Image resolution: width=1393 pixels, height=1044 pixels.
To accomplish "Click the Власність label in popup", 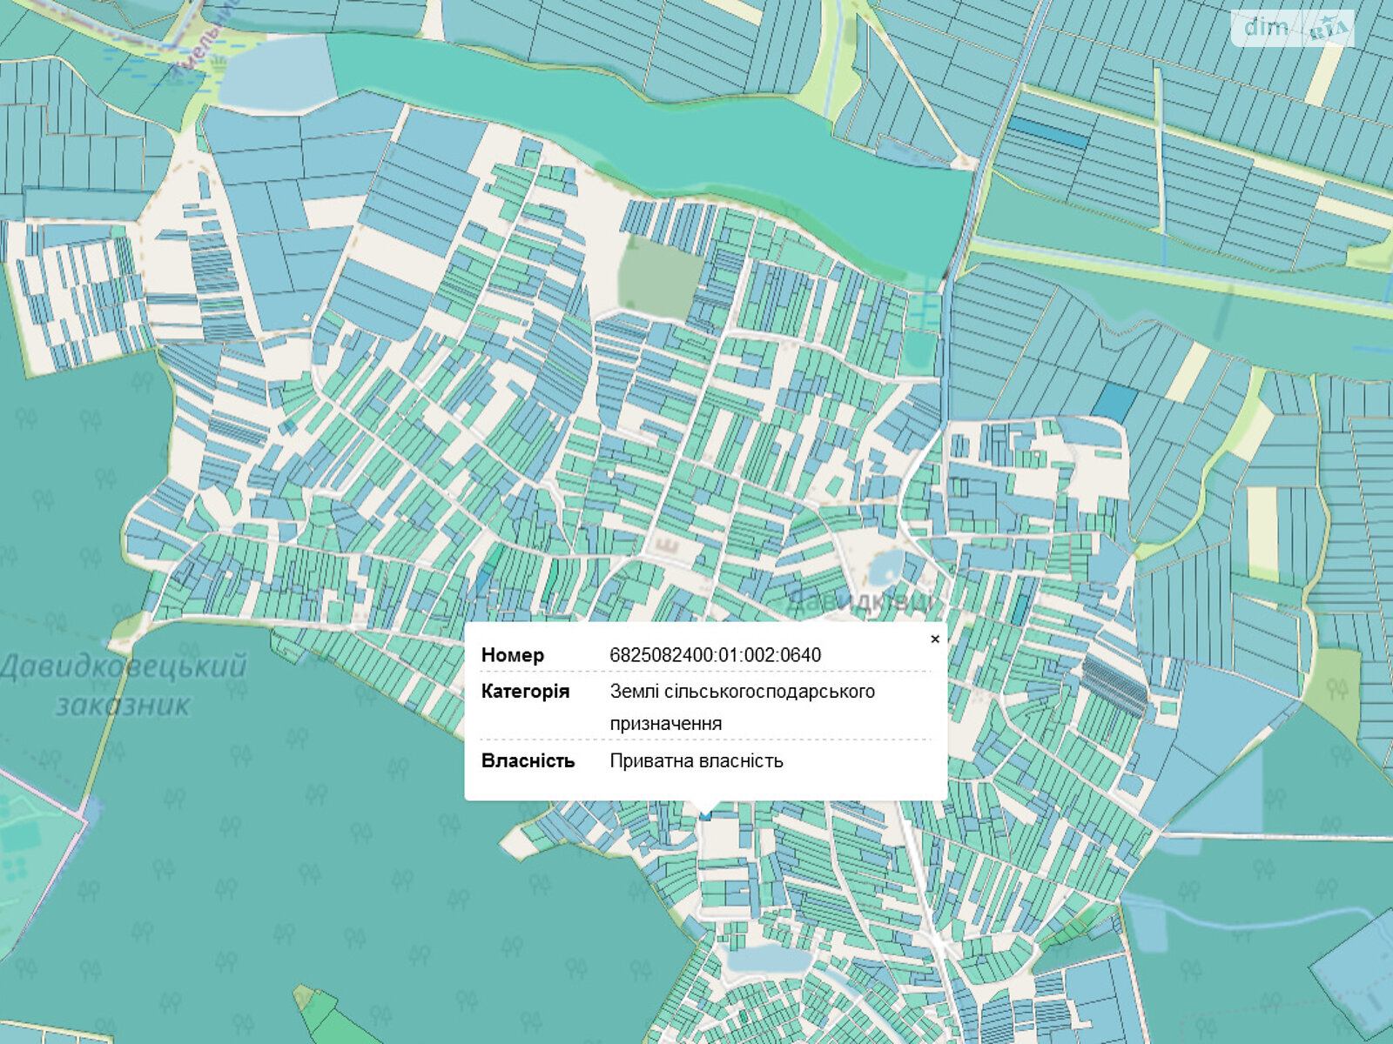I will click(528, 761).
